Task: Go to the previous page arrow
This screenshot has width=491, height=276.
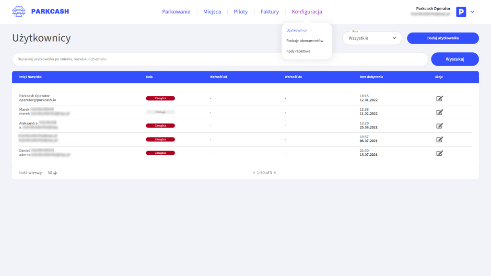Action: coord(254,172)
